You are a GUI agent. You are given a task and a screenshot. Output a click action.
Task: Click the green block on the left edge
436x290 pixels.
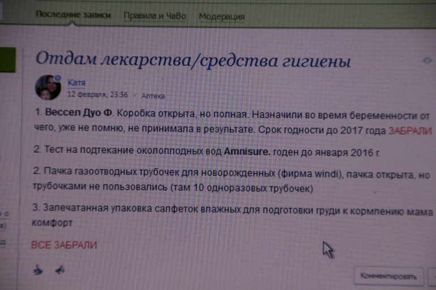tap(8, 60)
